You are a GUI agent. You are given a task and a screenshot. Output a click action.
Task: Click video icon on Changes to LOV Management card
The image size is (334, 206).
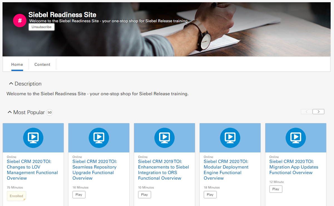pyautogui.click(x=33, y=138)
